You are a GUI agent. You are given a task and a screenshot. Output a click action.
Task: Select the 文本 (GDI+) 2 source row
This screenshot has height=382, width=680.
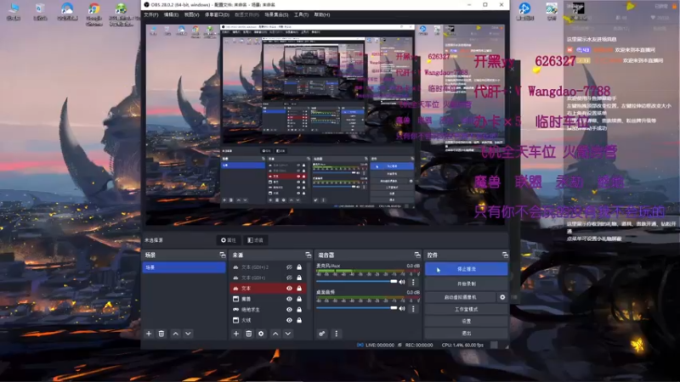tap(268, 267)
